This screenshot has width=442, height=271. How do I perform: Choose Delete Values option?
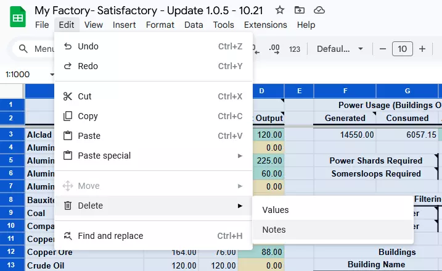[276, 210]
